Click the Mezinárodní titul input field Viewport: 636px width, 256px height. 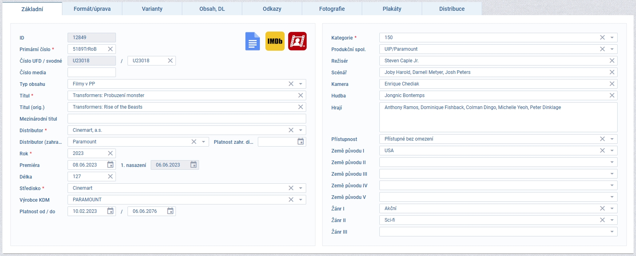[187, 119]
